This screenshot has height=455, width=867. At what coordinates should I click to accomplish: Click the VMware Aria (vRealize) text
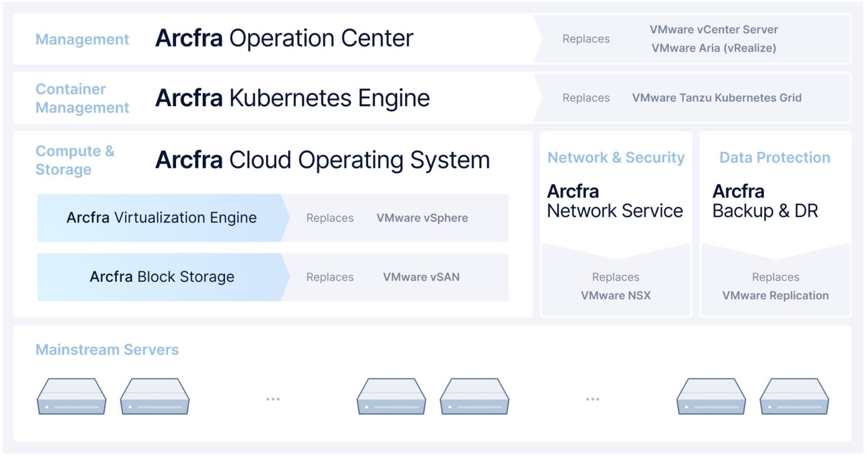(714, 48)
